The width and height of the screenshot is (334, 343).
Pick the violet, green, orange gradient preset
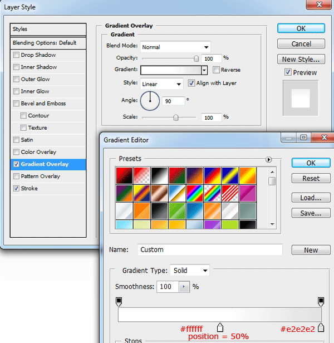click(x=124, y=193)
